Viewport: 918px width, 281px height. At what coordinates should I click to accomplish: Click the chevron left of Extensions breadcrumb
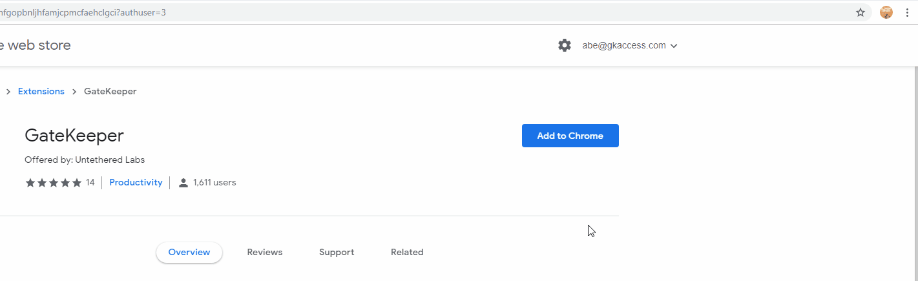[x=8, y=92]
